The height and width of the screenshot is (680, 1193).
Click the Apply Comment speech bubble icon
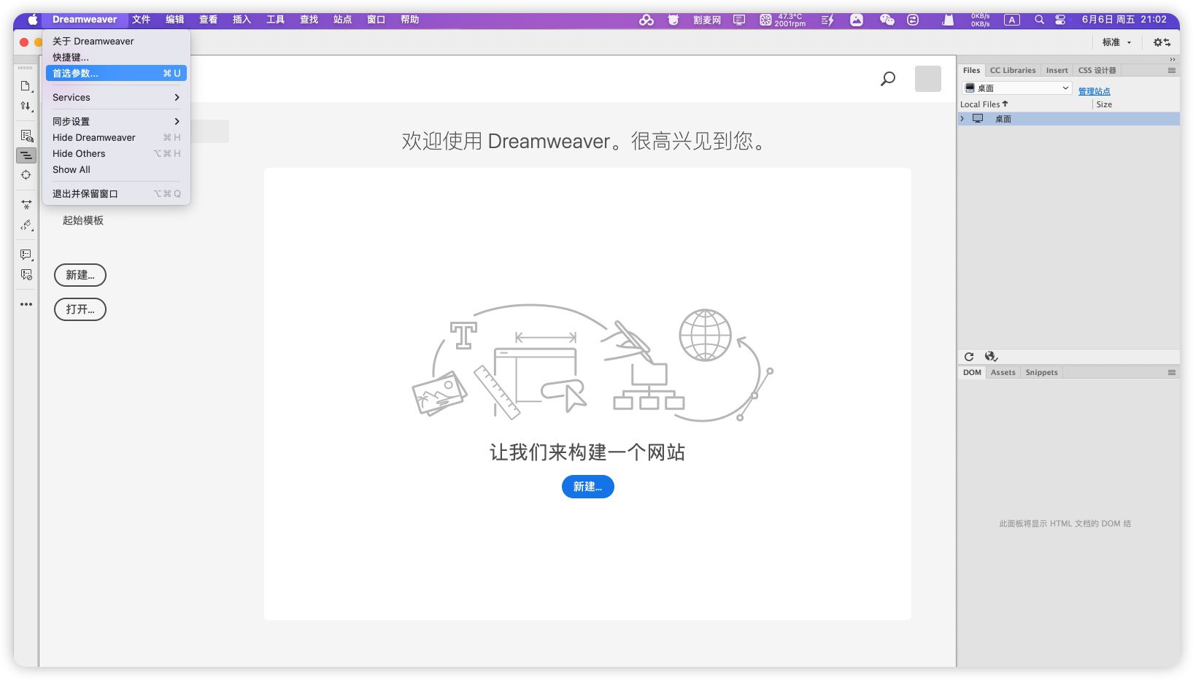coord(26,255)
